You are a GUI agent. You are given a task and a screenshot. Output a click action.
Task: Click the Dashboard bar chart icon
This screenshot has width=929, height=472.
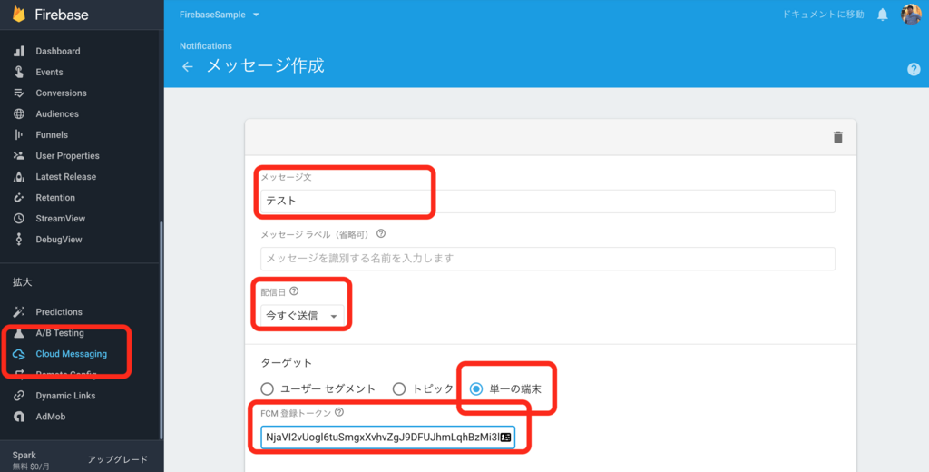tap(19, 51)
